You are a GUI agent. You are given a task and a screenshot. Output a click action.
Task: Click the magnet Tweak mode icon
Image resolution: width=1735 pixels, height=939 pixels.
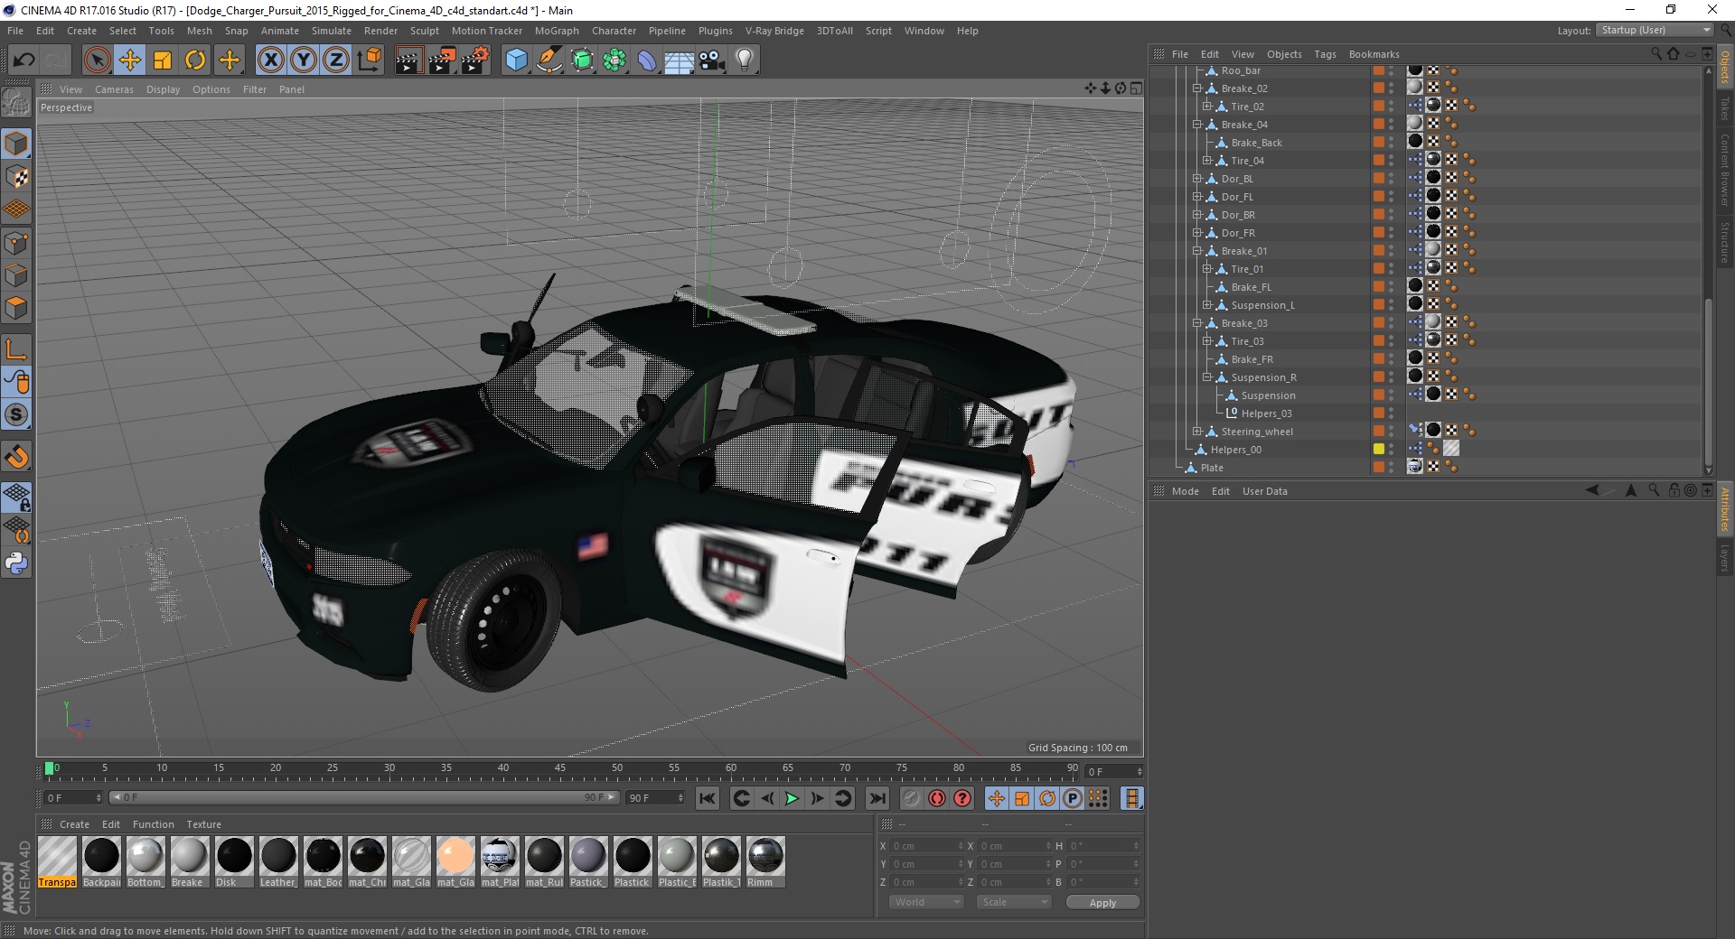pos(16,457)
